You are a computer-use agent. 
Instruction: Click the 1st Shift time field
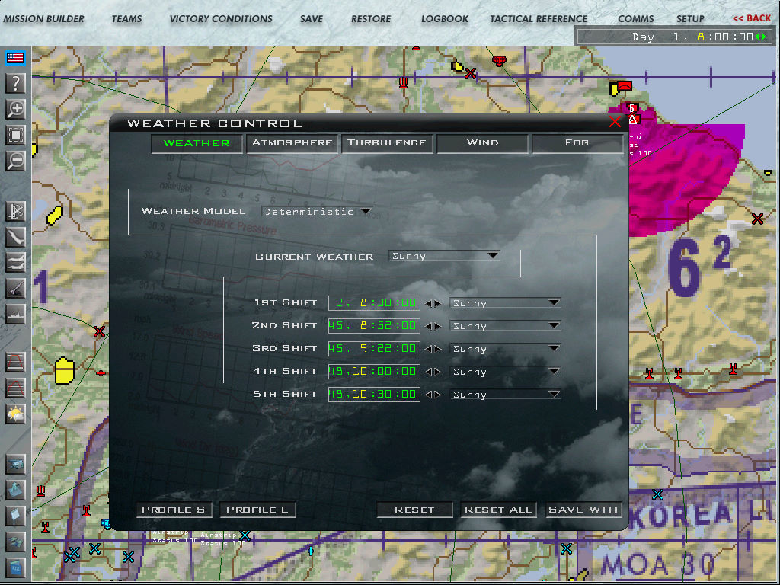coord(374,303)
